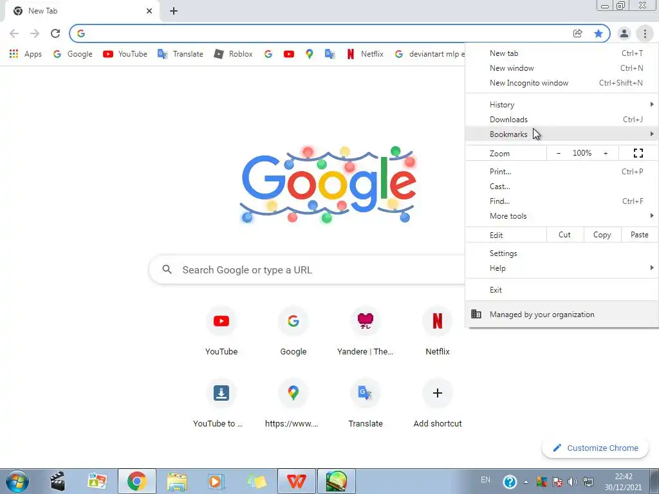Viewport: 659px width, 494px height.
Task: Open WPS Office from the taskbar
Action: (296, 481)
